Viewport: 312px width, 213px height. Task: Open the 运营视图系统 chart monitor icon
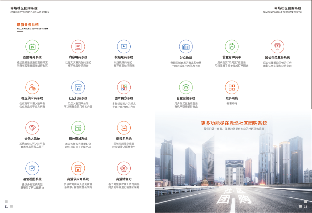(32, 168)
